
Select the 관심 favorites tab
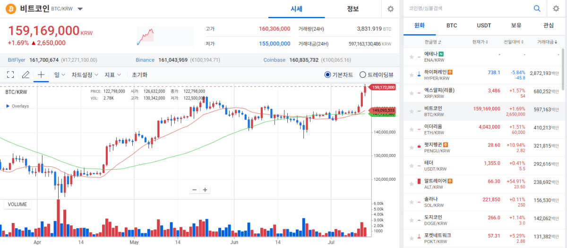tap(548, 25)
